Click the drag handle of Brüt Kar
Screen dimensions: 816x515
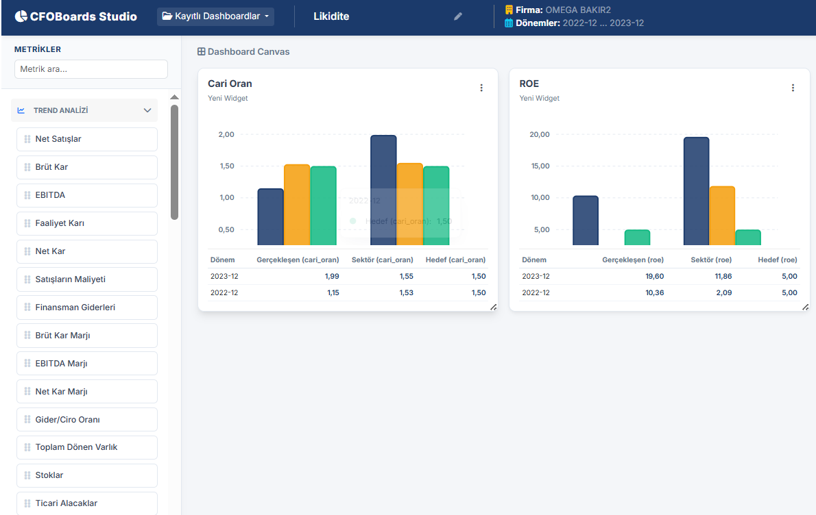[x=27, y=167]
